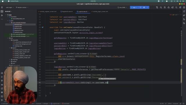Expand the mipmap folder
The width and height of the screenshot is (186, 105).
tap(10, 60)
